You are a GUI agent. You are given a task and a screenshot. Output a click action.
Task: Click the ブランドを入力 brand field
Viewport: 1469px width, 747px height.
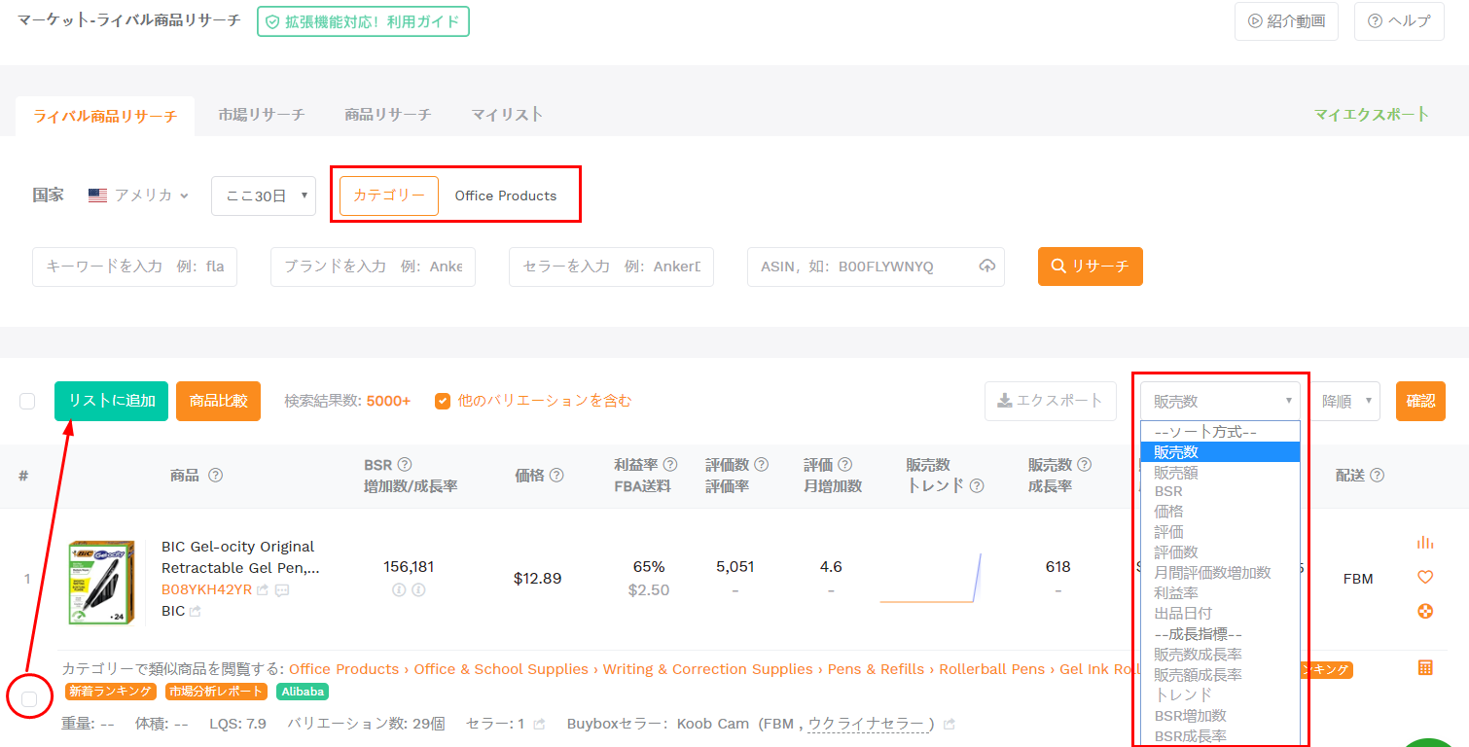[x=373, y=267]
